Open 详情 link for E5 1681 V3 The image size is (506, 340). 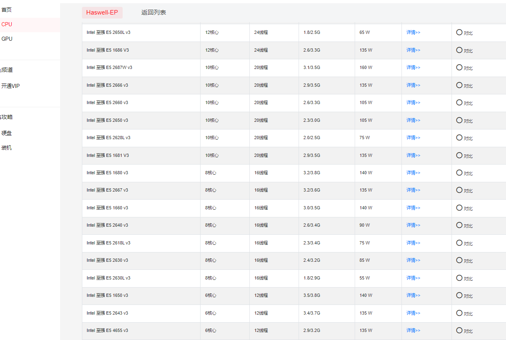(x=413, y=155)
